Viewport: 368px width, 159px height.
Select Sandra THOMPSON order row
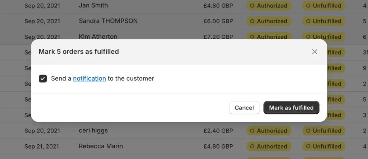tap(184, 21)
